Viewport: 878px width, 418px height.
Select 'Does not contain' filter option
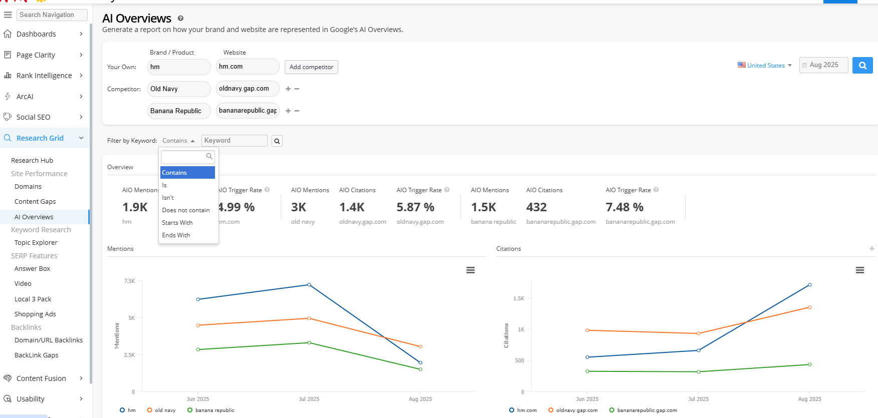tap(186, 210)
